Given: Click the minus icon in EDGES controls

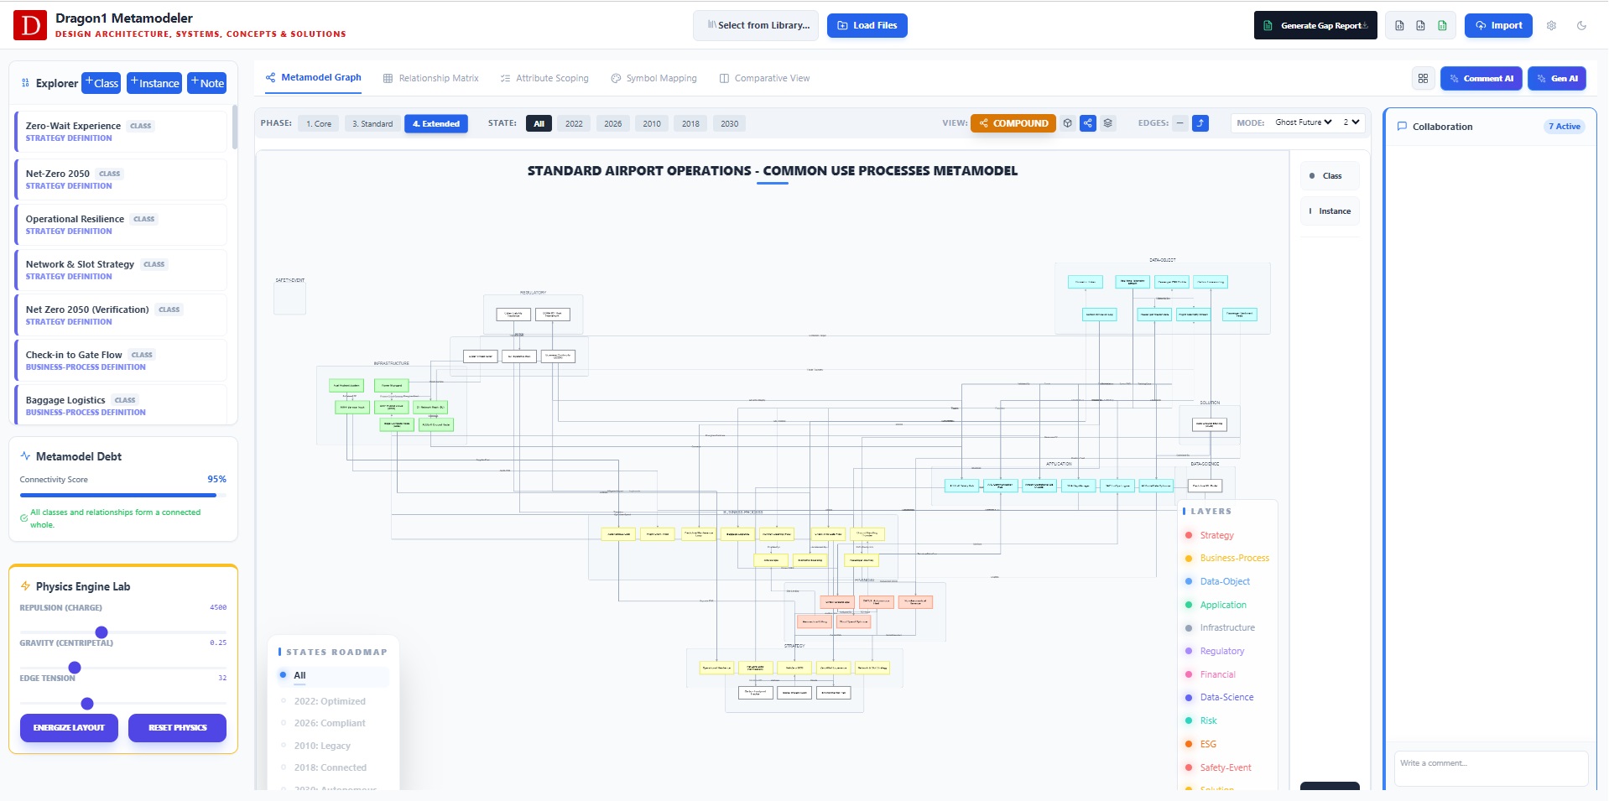Looking at the screenshot, I should click(1179, 122).
